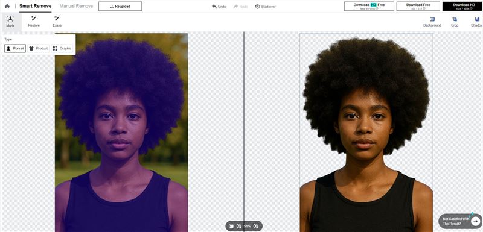Open the Shadow tool
Image resolution: width=483 pixels, height=232 pixels.
point(476,22)
